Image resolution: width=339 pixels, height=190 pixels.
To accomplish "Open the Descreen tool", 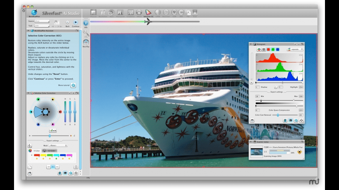I will (166, 12).
